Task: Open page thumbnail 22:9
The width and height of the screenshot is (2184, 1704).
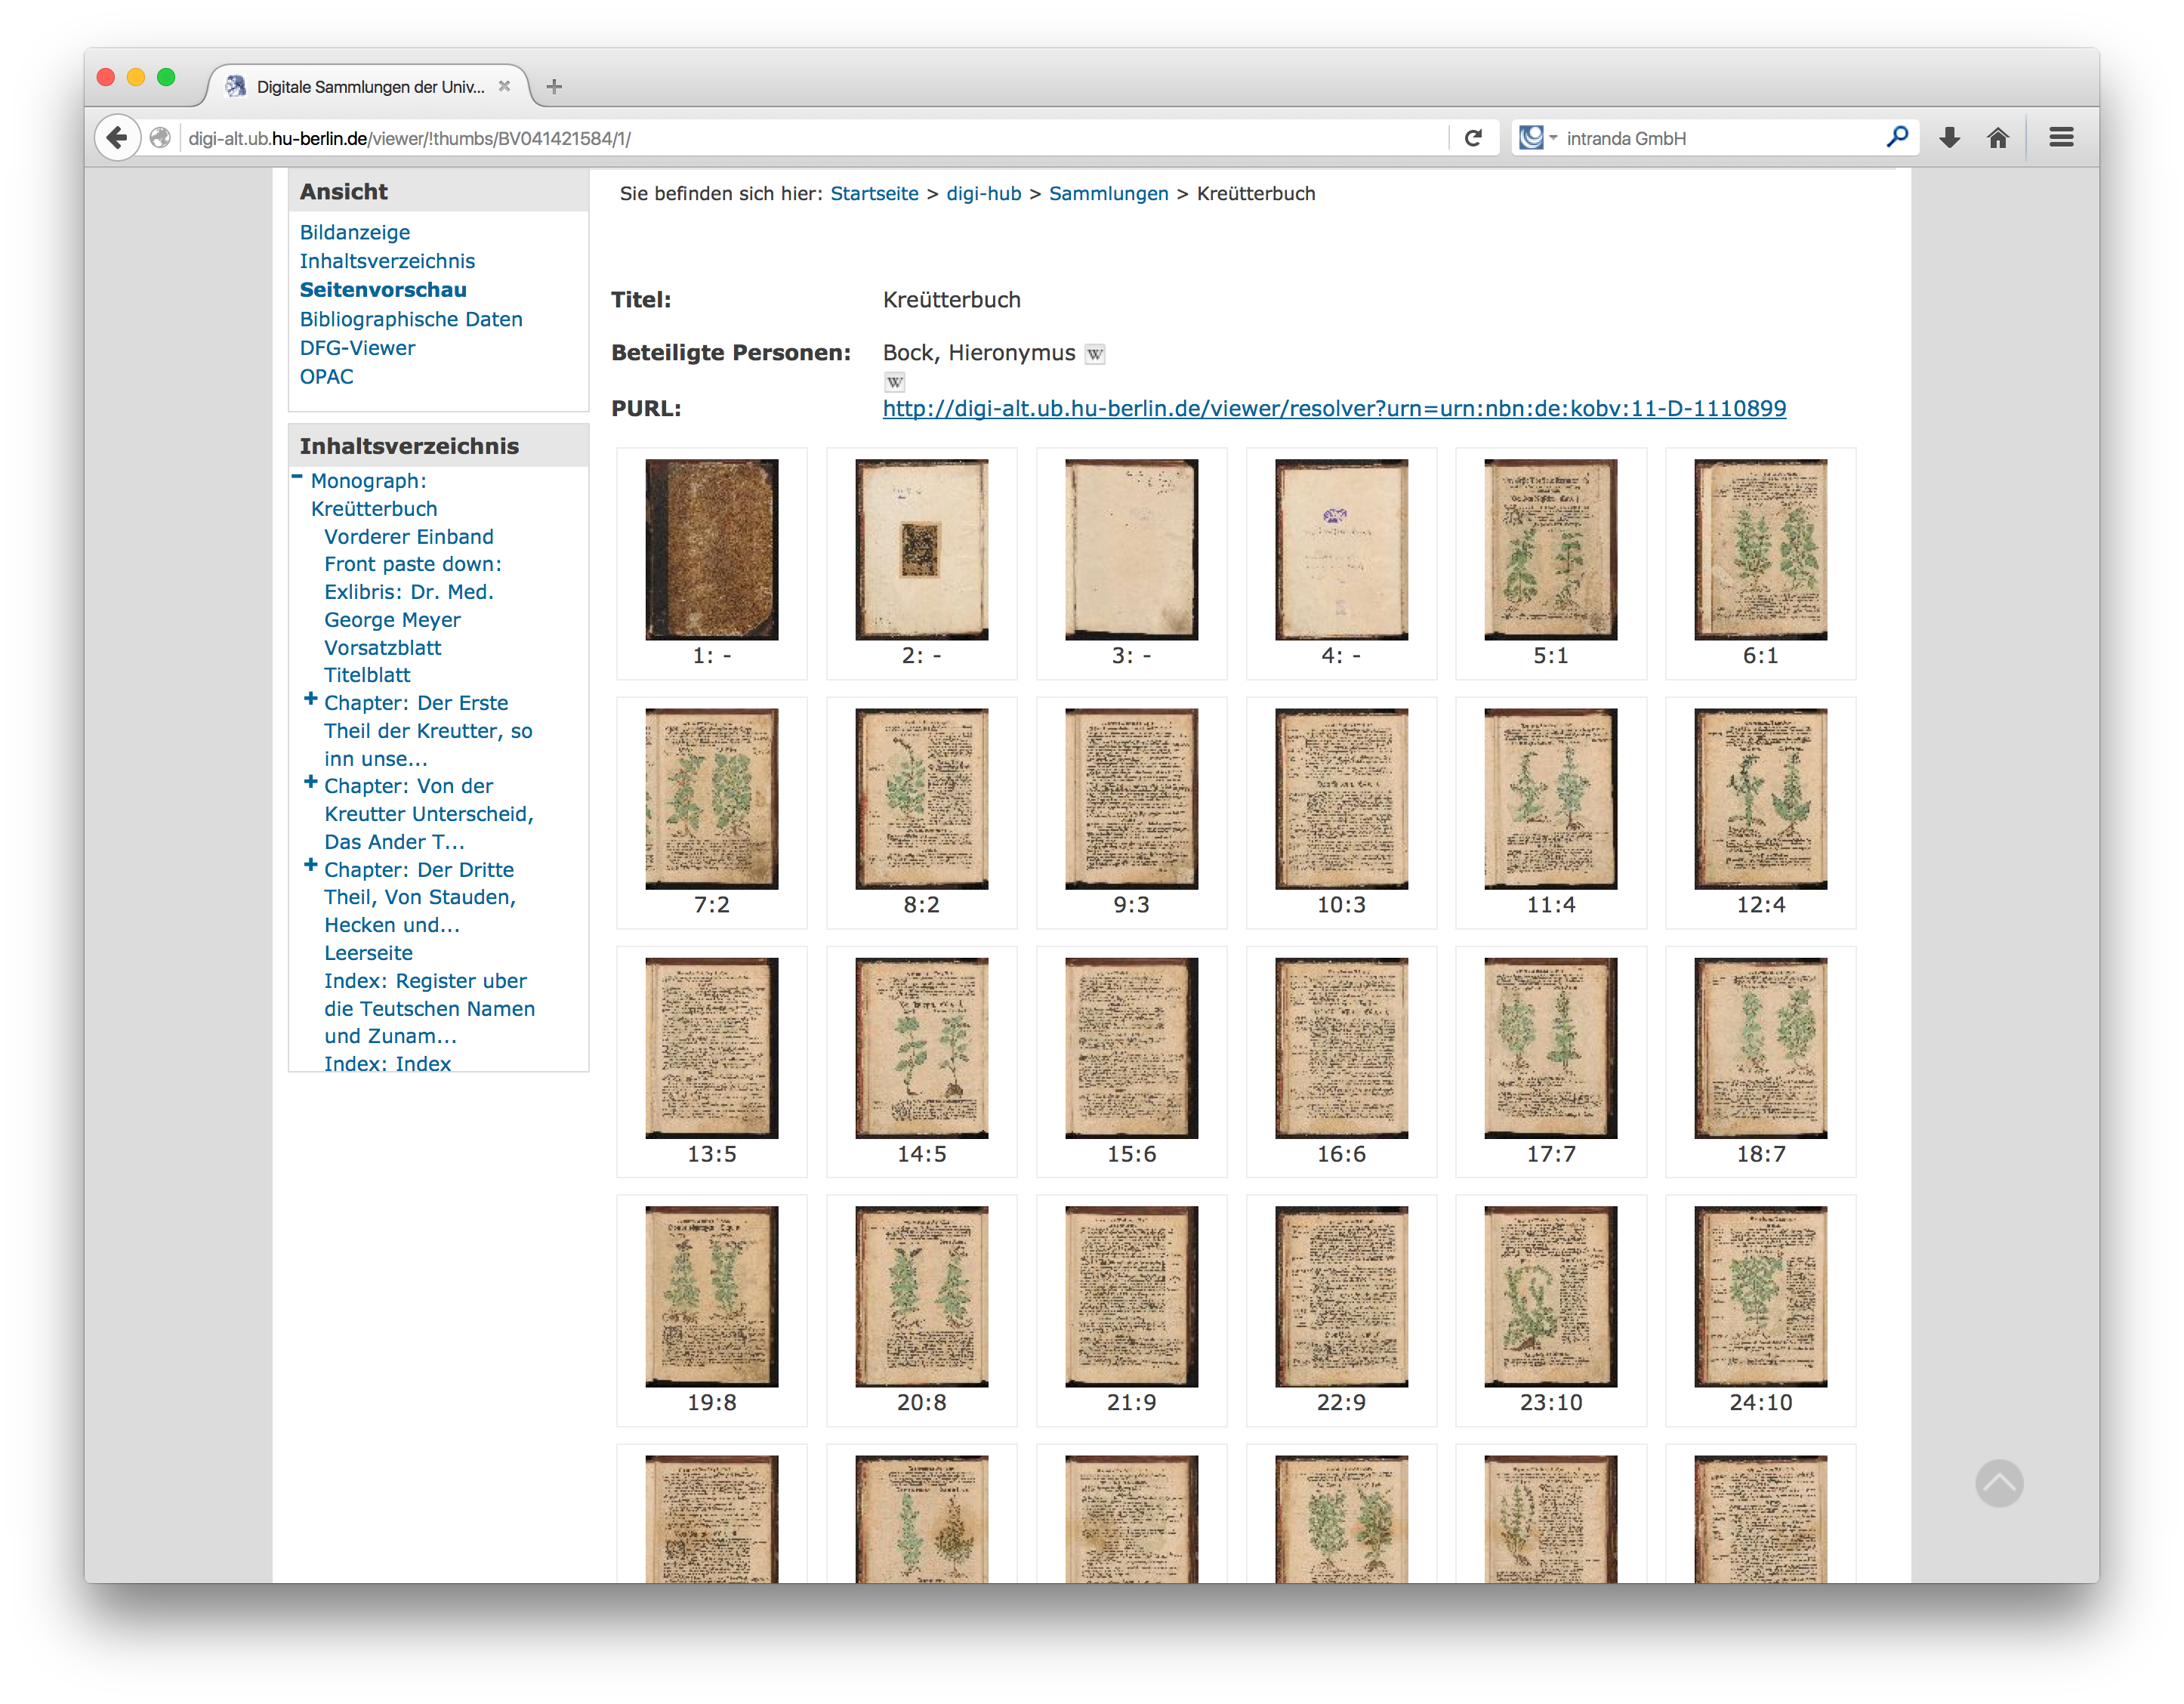Action: 1341,1297
